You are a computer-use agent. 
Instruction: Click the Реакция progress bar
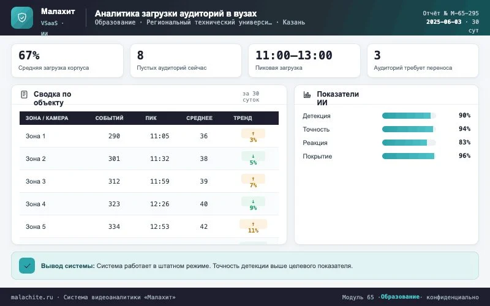[409, 143]
